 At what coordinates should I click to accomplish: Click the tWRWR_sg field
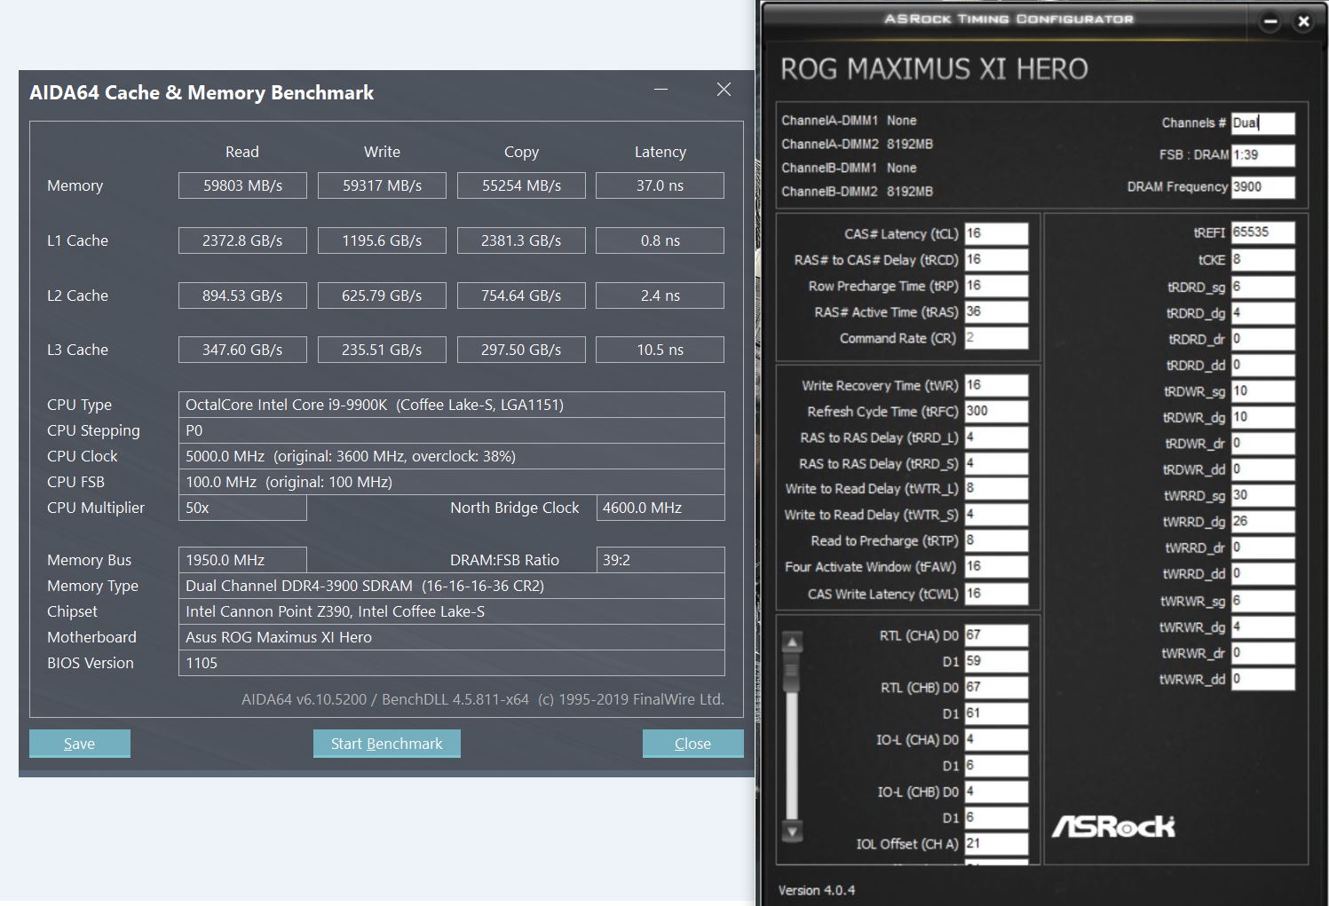click(x=1262, y=601)
